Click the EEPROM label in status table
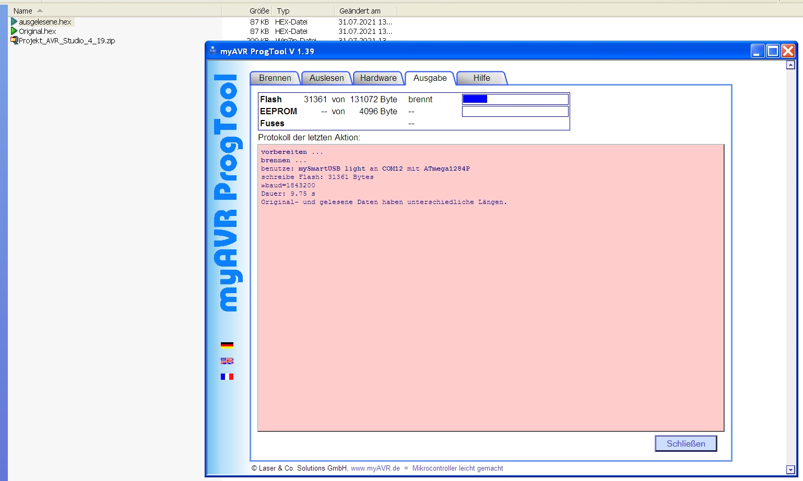The width and height of the screenshot is (803, 481). (278, 111)
